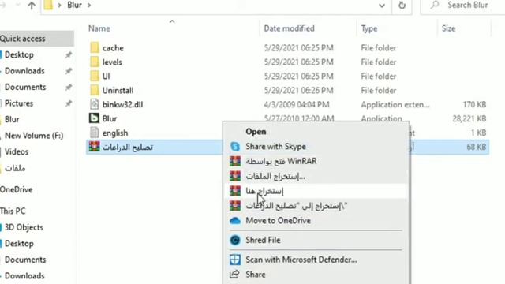Unpin Pictures using its pin icon
505x284 pixels.
69,103
